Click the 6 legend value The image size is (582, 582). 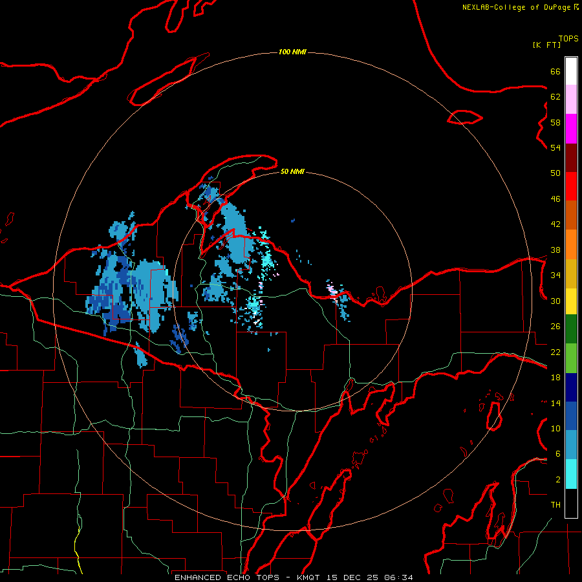click(x=558, y=454)
